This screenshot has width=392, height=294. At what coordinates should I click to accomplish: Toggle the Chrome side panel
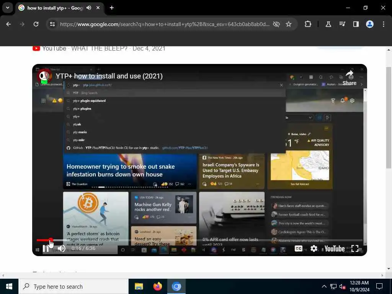tap(356, 24)
